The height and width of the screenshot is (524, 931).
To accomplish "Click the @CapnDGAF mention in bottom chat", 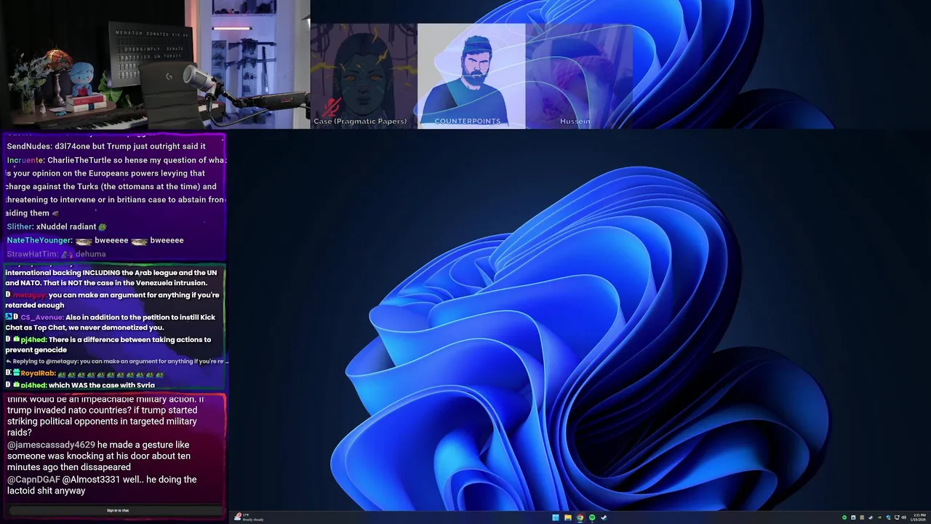I will click(33, 480).
